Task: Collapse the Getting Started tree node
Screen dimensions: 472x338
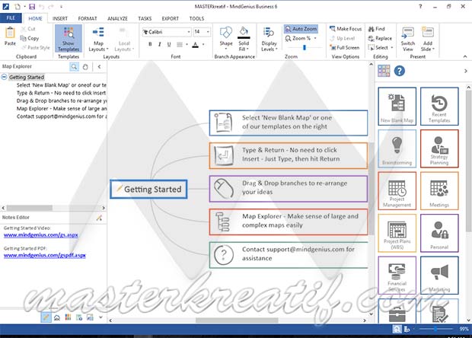Action: click(5, 77)
